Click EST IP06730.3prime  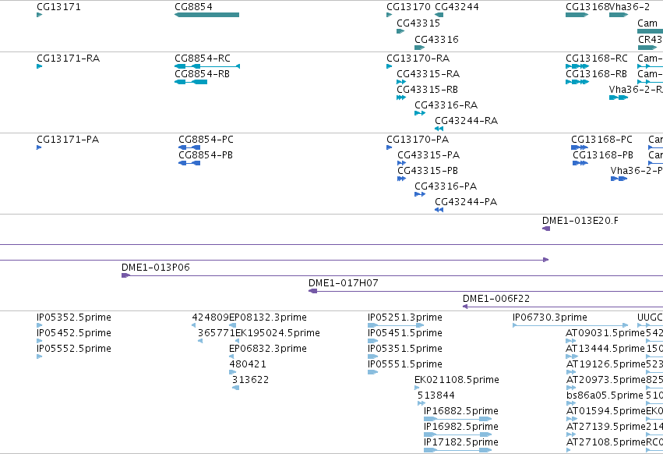pyautogui.click(x=550, y=317)
